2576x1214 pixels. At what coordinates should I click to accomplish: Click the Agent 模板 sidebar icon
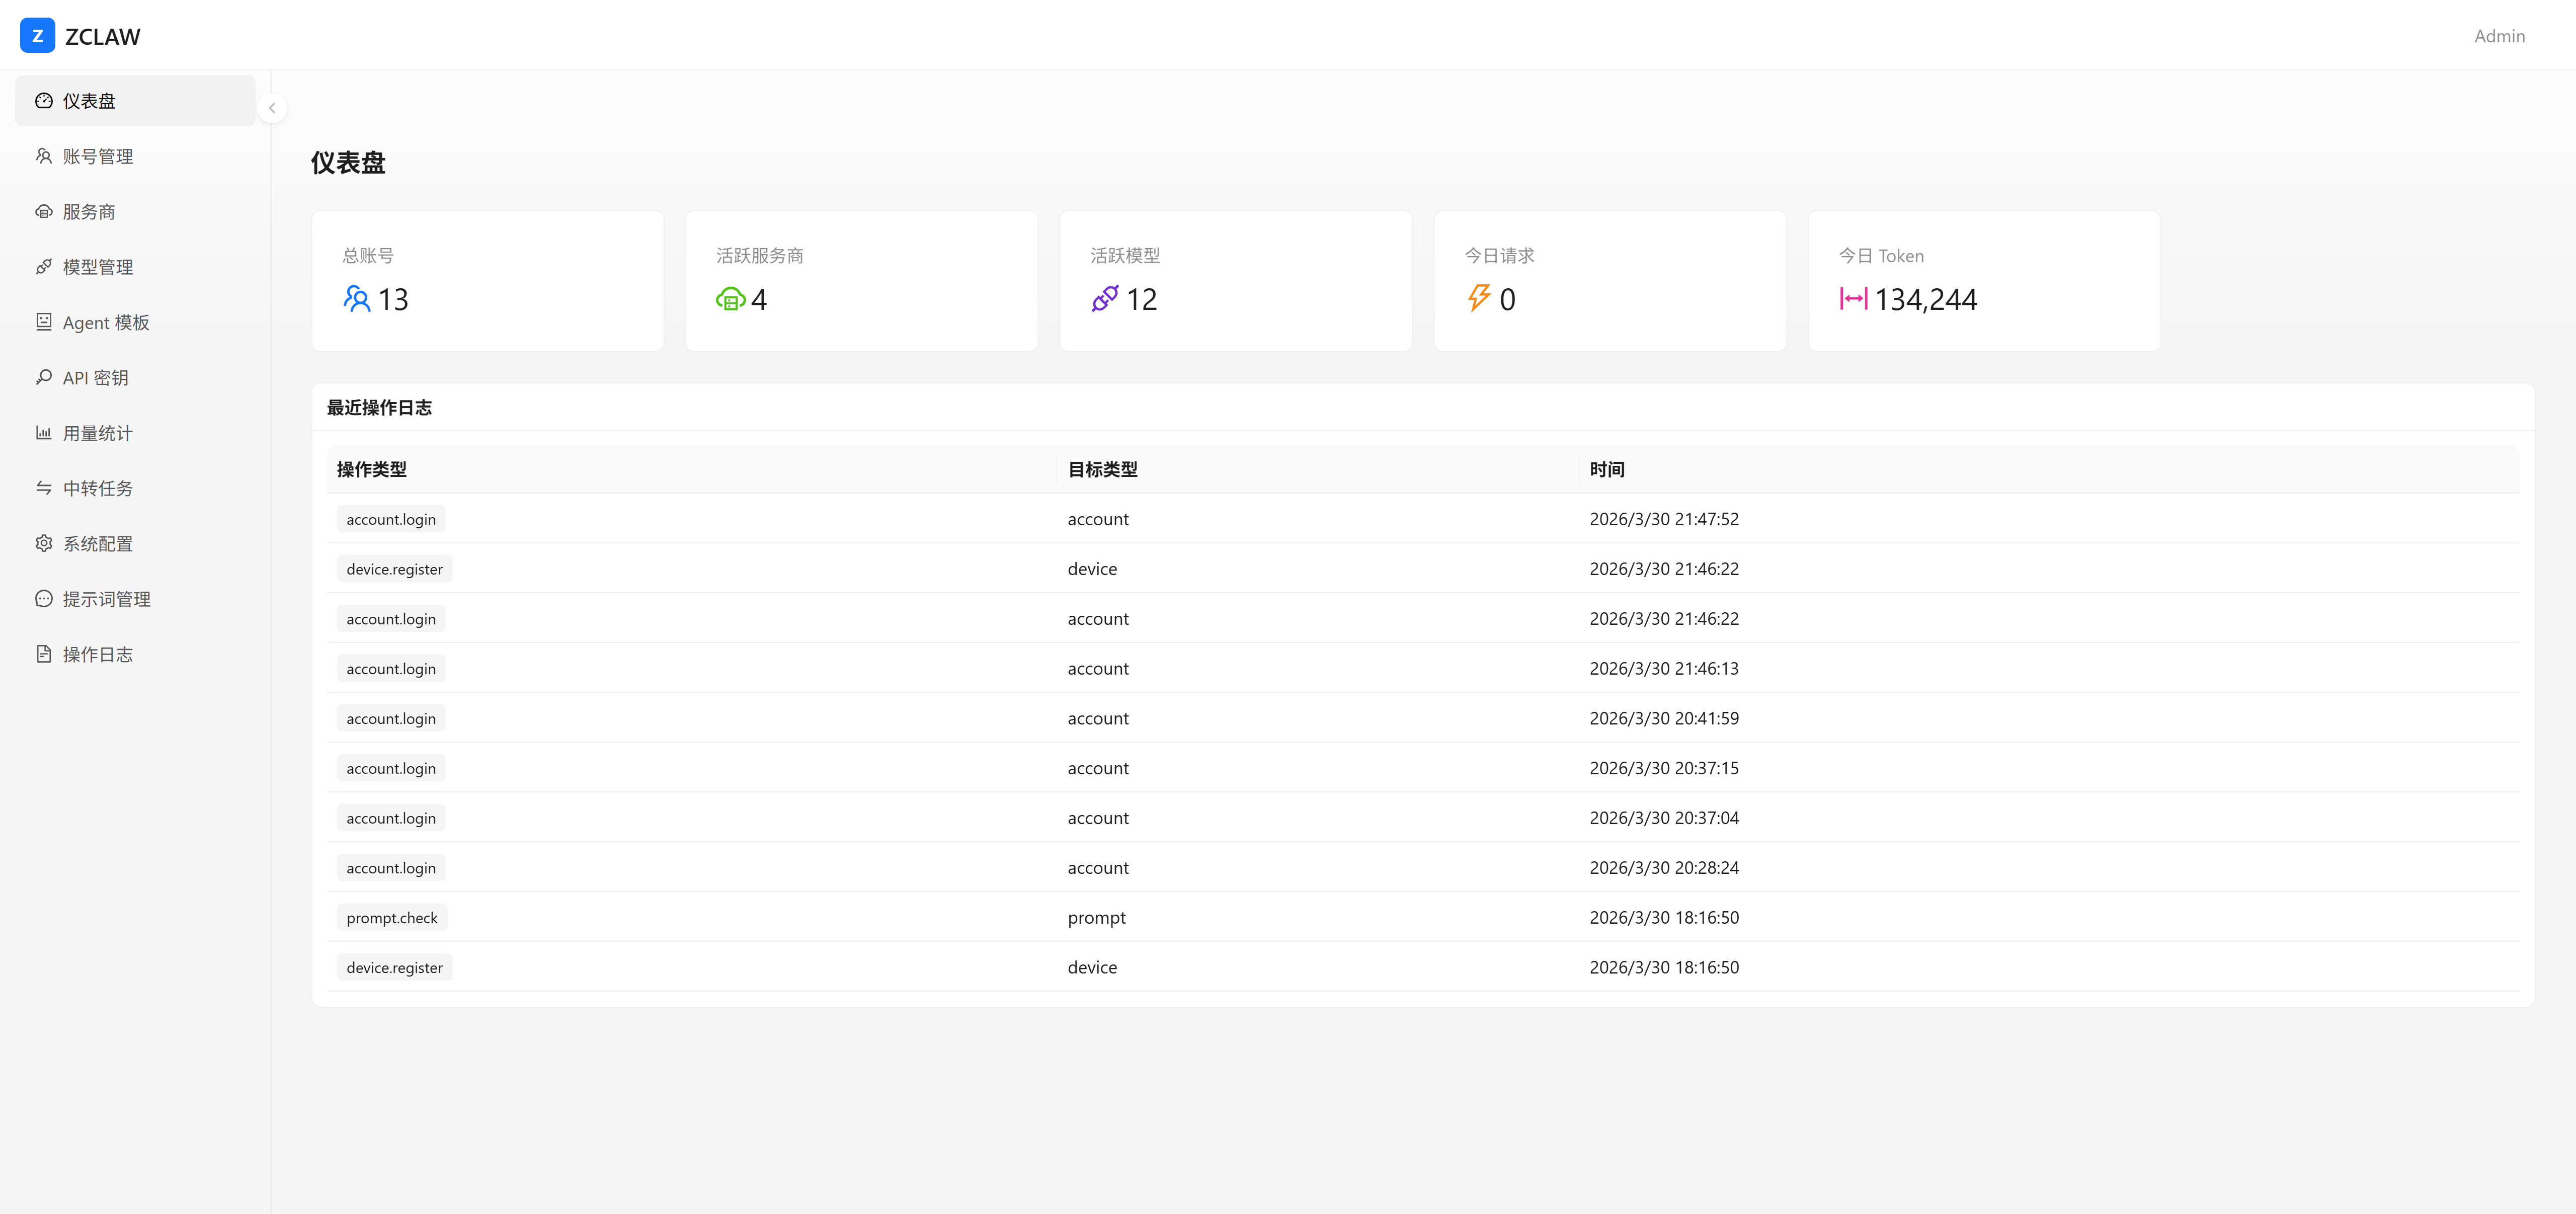(44, 322)
